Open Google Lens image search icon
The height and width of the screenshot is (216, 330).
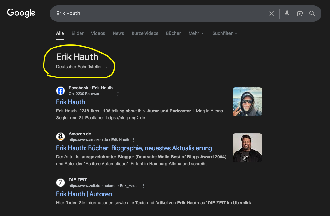[299, 14]
